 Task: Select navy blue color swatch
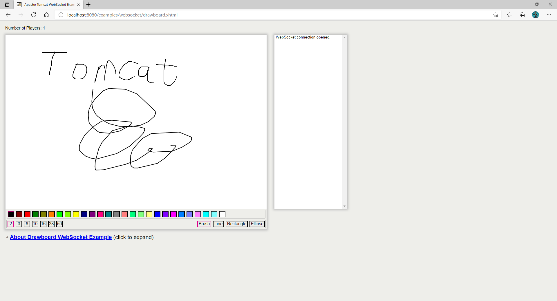coord(84,214)
